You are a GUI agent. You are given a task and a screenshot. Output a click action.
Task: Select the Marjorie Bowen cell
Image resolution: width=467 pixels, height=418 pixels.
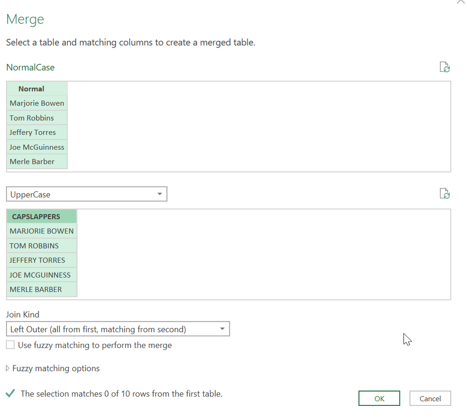click(x=36, y=103)
